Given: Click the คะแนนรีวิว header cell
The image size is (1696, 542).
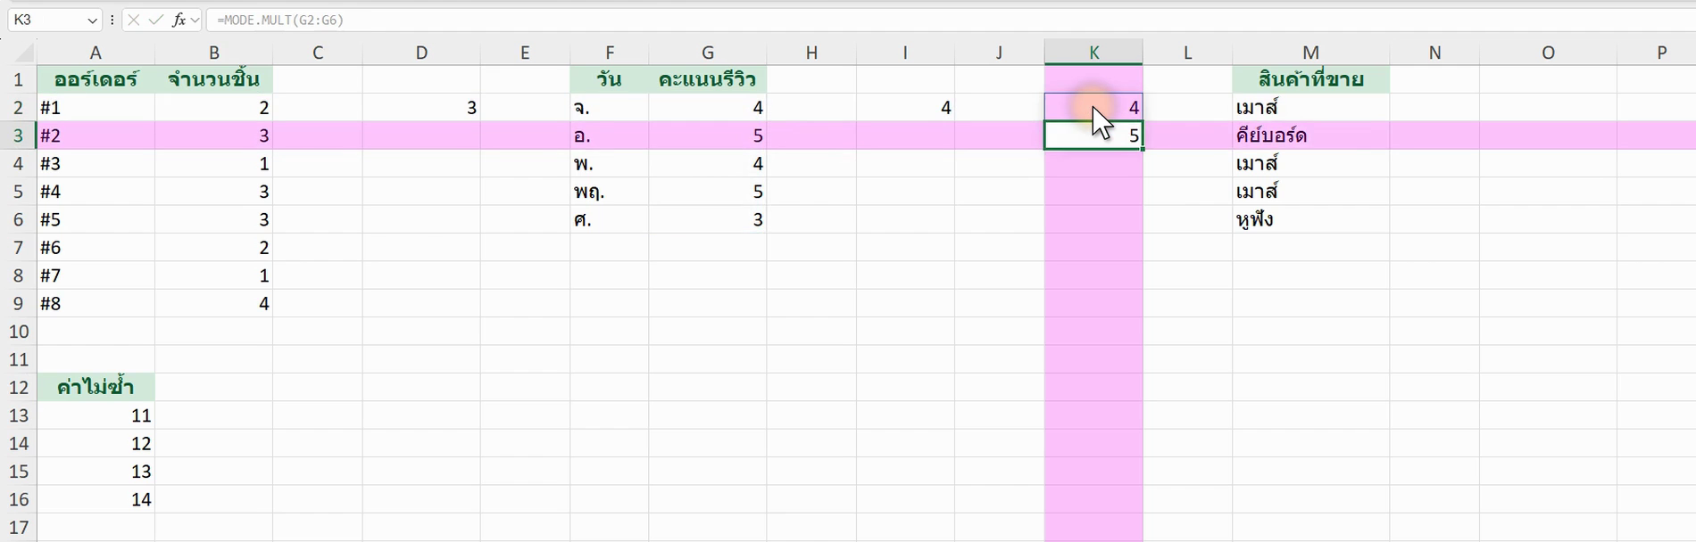Looking at the screenshot, I should pyautogui.click(x=708, y=79).
